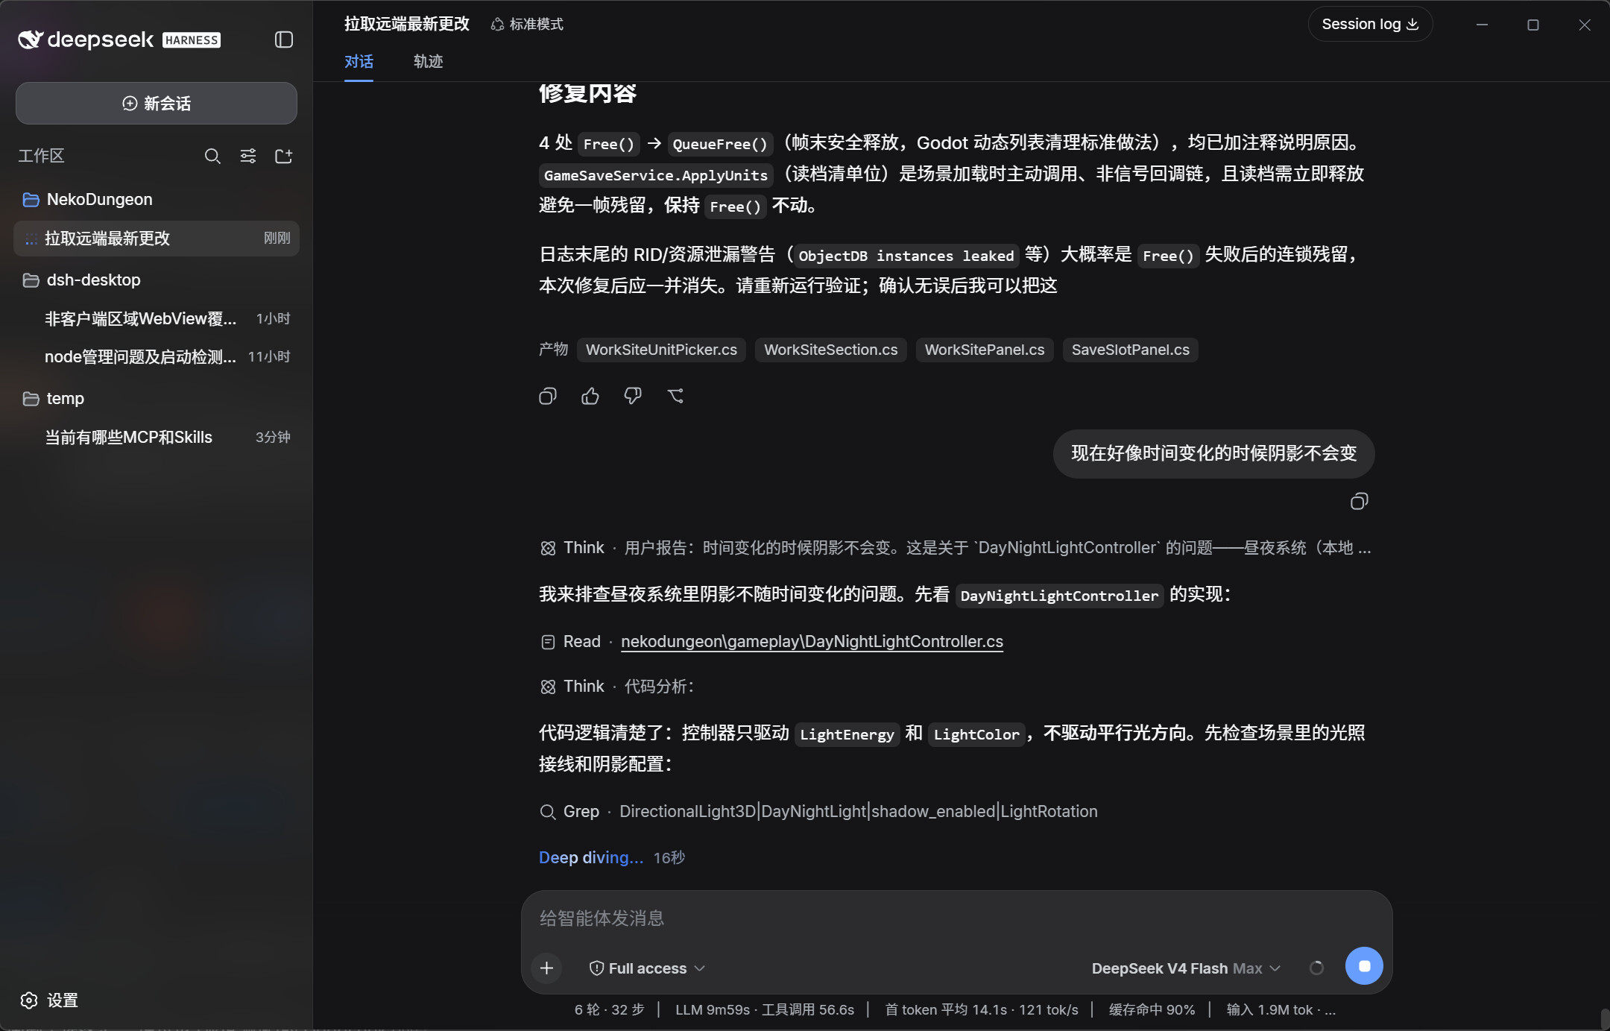Click the 6 轮 · 32 步 status entry
The image size is (1610, 1031).
tap(609, 1010)
